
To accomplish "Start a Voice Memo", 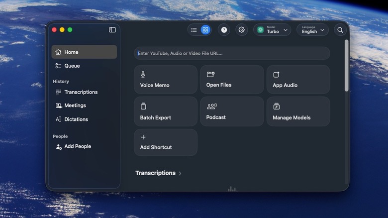I will [166, 80].
